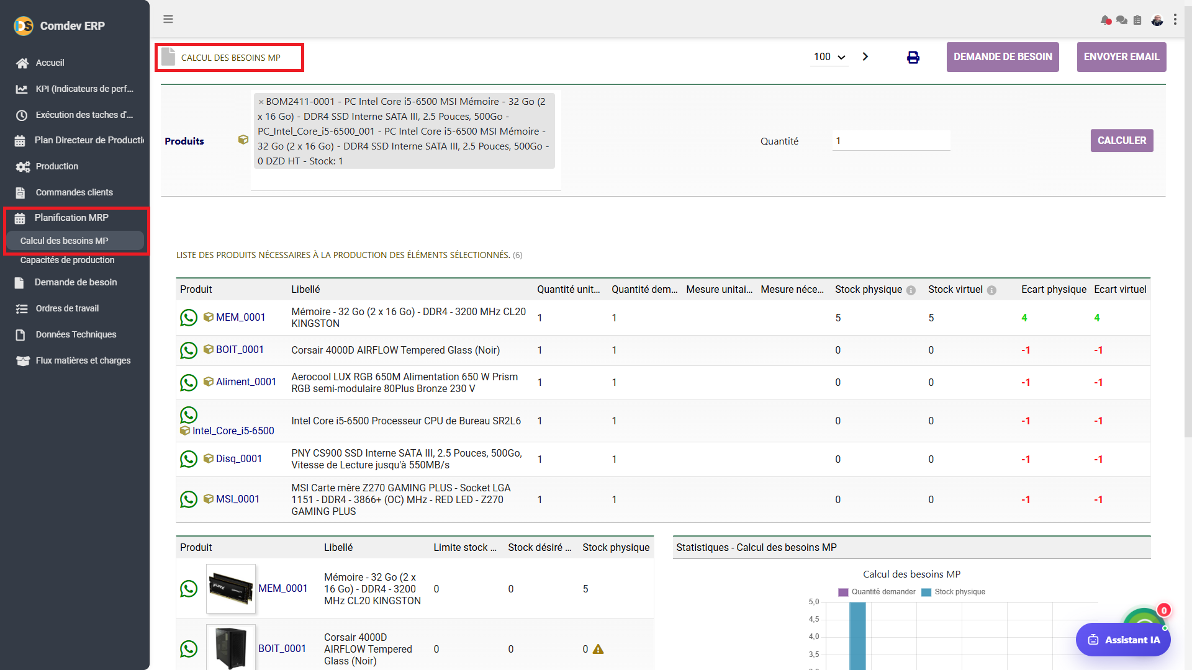Click the ENVOYER EMAIL button
Viewport: 1192px width, 670px height.
[1121, 57]
